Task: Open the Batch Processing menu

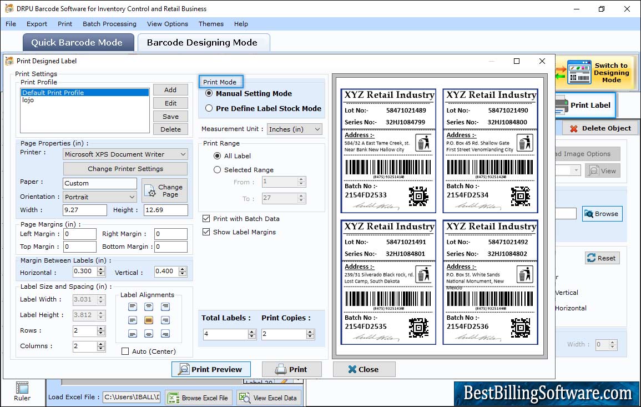Action: click(x=109, y=24)
